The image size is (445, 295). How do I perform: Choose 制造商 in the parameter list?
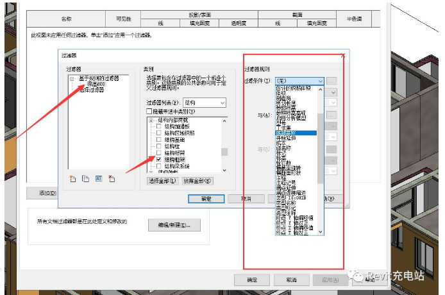point(283,98)
